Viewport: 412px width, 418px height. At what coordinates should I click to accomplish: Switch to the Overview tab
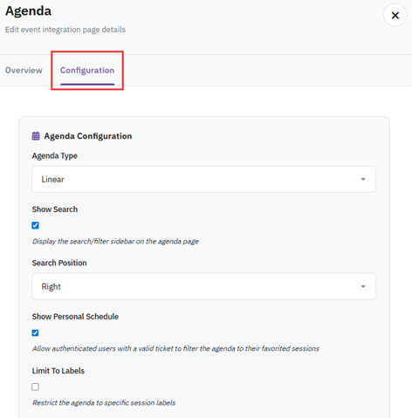tap(24, 71)
